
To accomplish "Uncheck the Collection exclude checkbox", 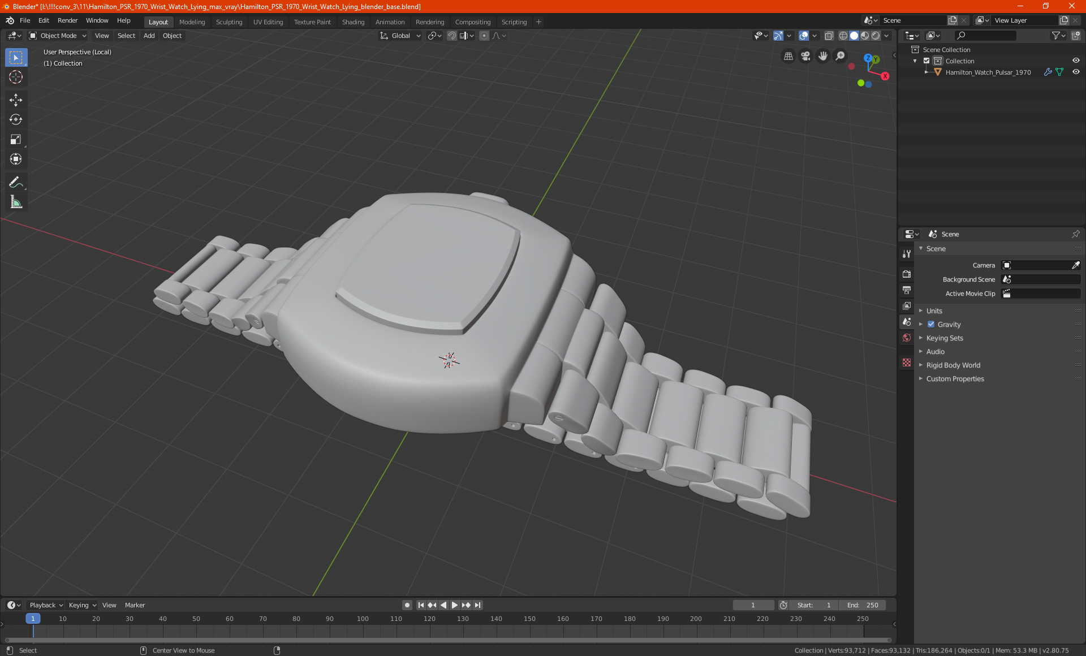I will [x=926, y=61].
